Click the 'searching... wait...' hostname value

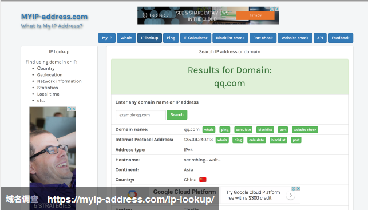(202, 160)
